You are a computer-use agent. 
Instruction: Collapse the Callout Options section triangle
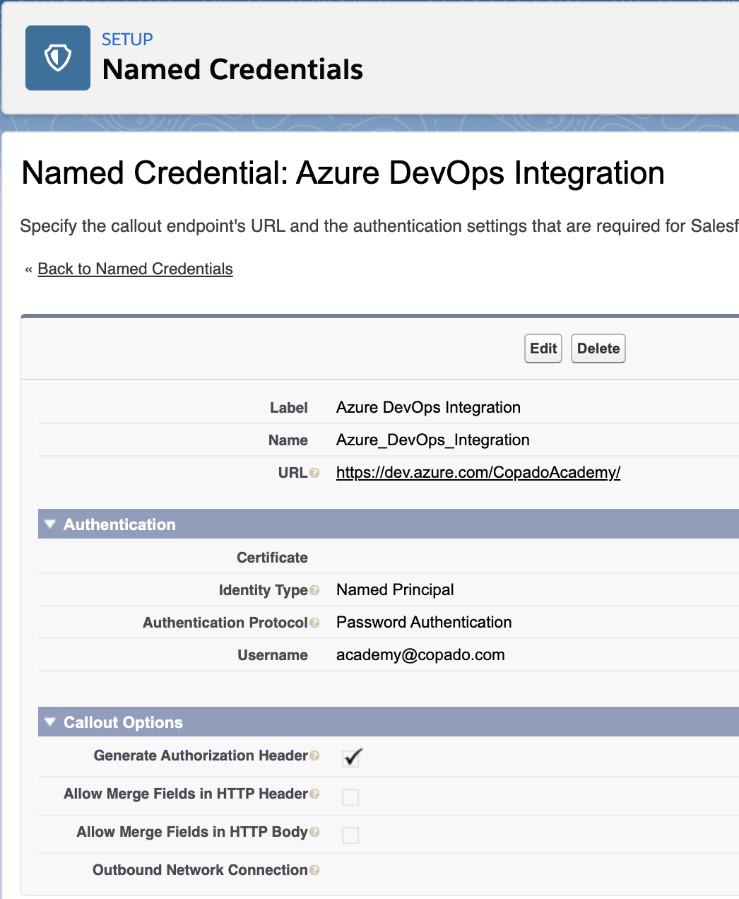pos(49,722)
